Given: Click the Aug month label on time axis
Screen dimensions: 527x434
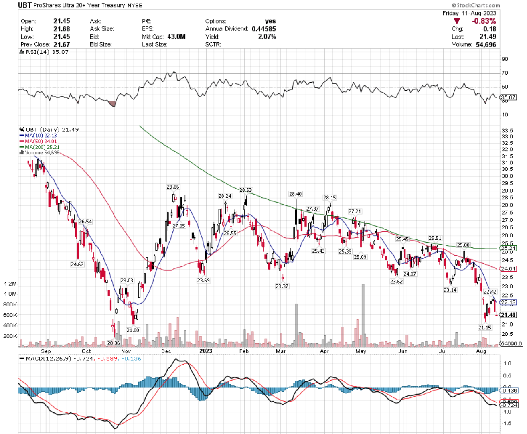Looking at the screenshot, I should [x=481, y=351].
